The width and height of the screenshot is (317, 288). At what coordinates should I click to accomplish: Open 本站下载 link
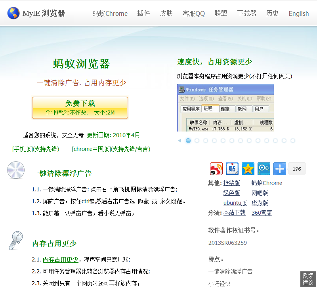click(x=235, y=213)
